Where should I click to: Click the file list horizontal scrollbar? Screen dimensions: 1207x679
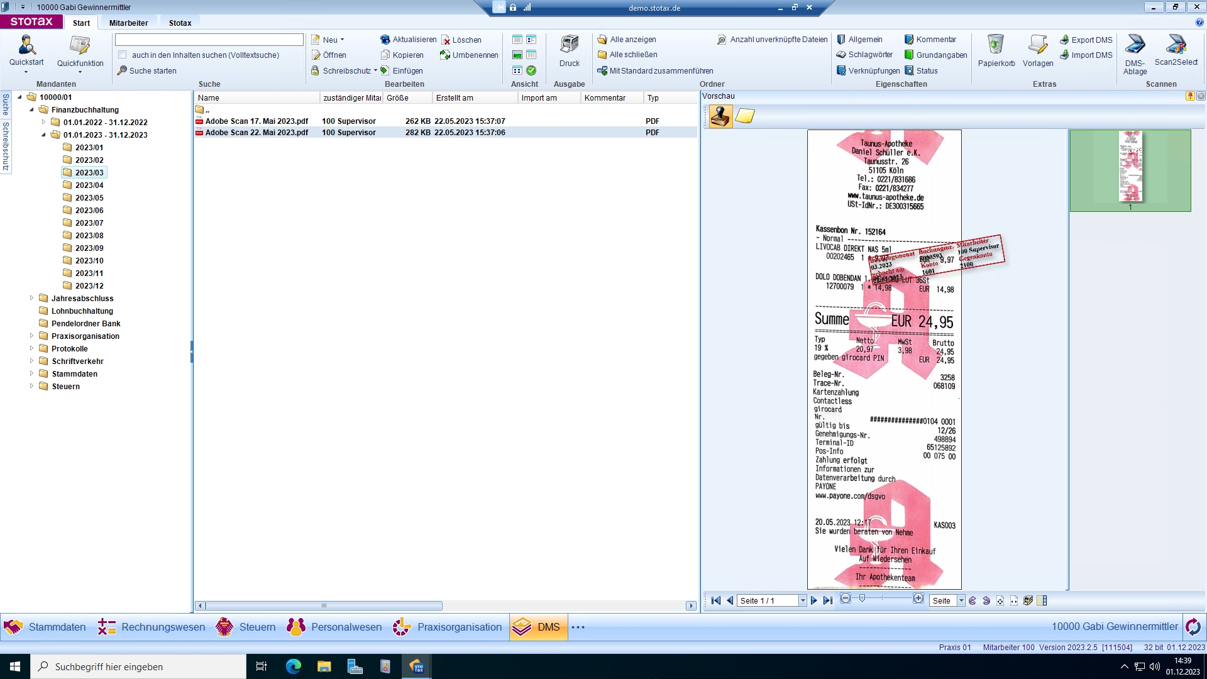coord(324,606)
